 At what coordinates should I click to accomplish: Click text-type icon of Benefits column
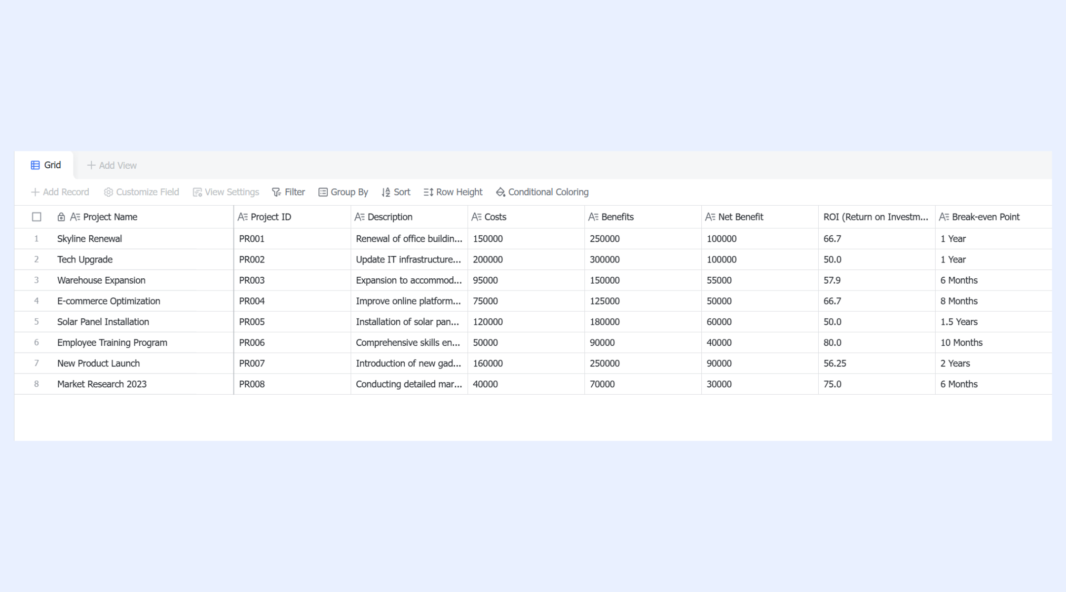click(x=593, y=217)
